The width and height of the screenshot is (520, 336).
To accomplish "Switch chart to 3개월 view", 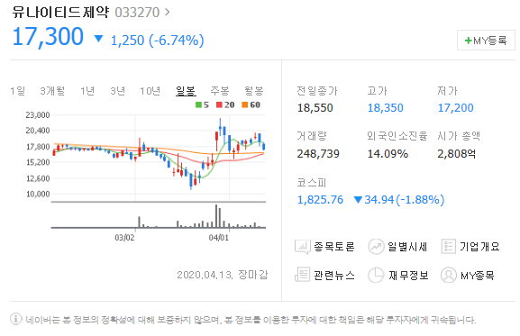I will point(52,90).
